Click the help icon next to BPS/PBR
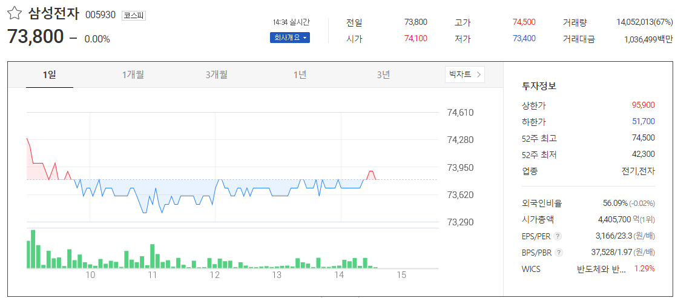675x298 pixels. click(558, 253)
